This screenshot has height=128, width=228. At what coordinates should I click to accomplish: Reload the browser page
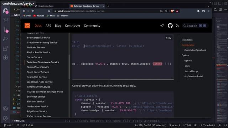[33, 11]
